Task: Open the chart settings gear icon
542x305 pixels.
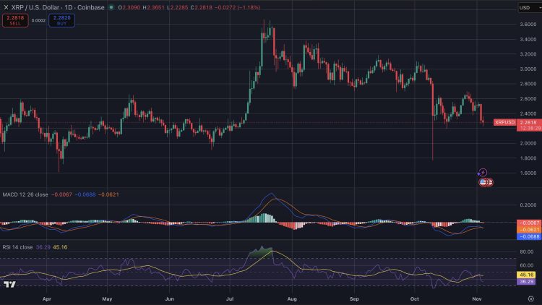Action: click(x=531, y=298)
